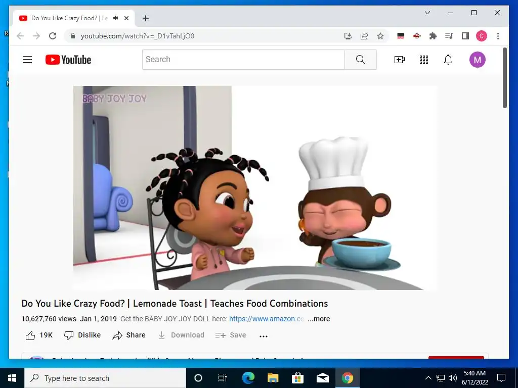Open the purple M account avatar
Image resolution: width=518 pixels, height=388 pixels.
[478, 60]
